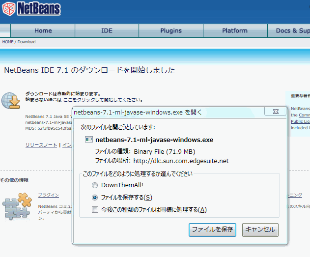Viewport: 310px width, 257px height.
Task: Open the IDE navigation tab
Action: coord(107,30)
